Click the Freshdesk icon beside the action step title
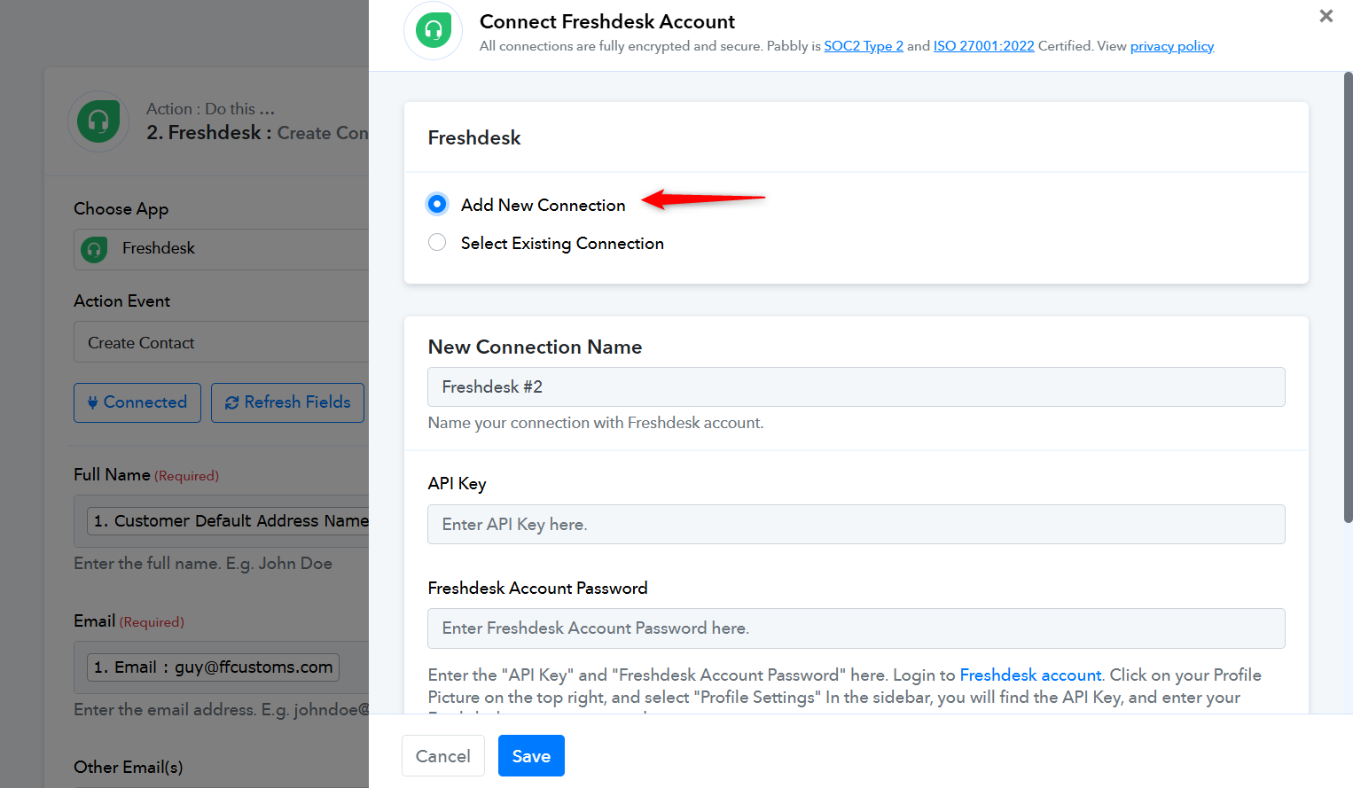Image resolution: width=1353 pixels, height=788 pixels. [98, 121]
